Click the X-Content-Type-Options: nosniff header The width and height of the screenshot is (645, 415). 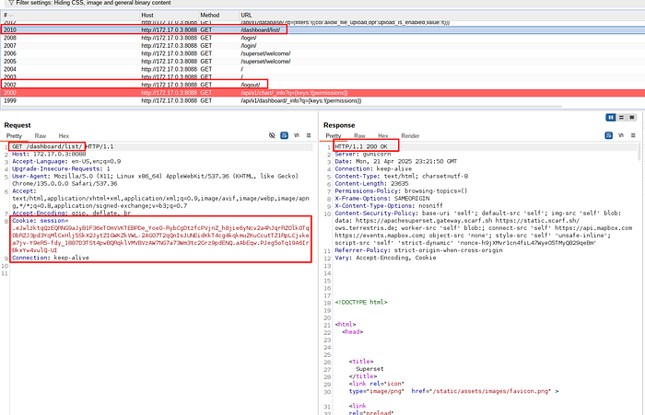pos(389,206)
